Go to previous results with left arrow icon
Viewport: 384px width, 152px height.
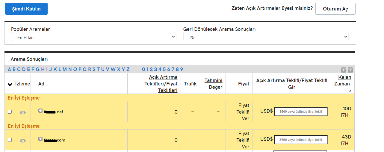(344, 70)
